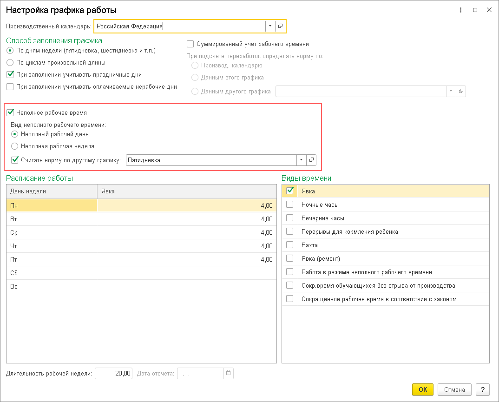Click open icon next to Пятидневка field
The height and width of the screenshot is (402, 499).
(x=311, y=160)
